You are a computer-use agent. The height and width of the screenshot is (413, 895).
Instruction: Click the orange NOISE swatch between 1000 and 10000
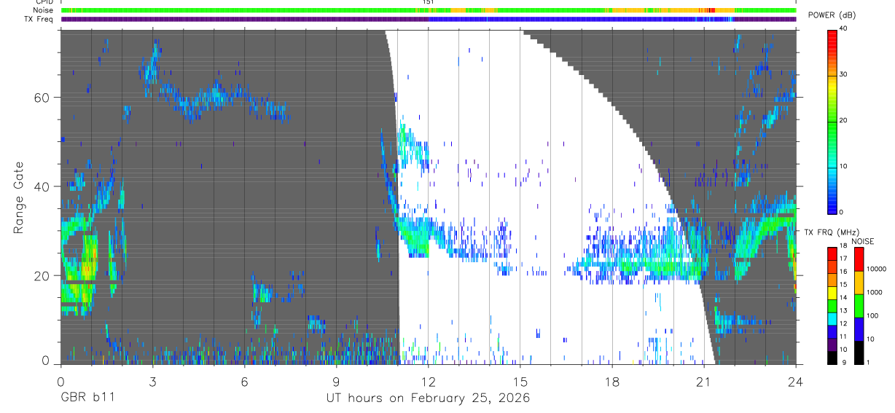point(859,283)
